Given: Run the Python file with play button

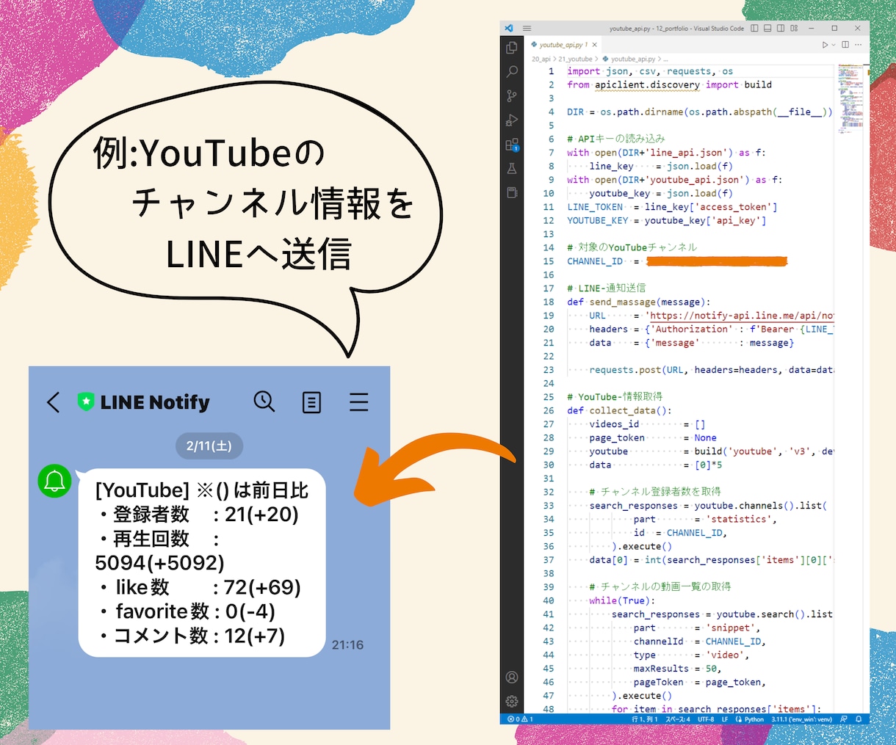Looking at the screenshot, I should pos(825,45).
